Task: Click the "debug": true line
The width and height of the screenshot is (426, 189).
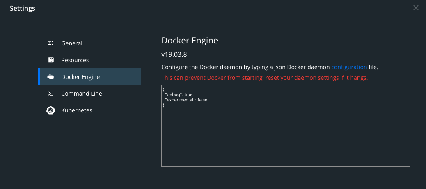Action: tap(179, 94)
